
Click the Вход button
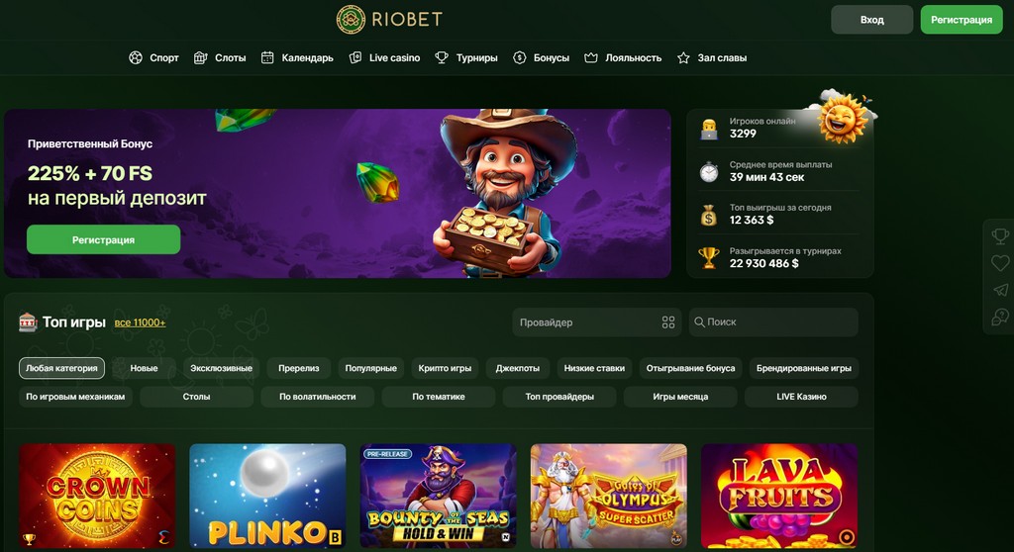pos(871,20)
